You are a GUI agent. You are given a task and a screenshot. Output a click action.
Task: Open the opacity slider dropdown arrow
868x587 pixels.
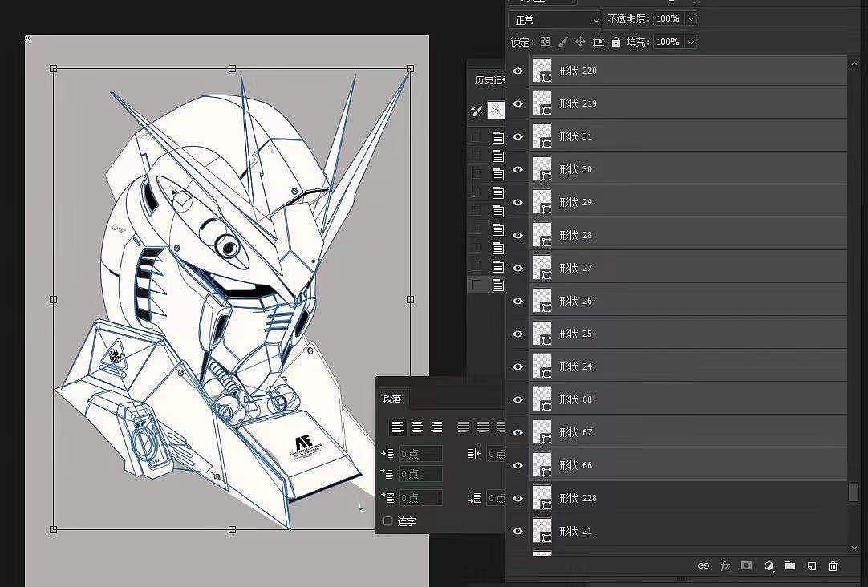[x=691, y=18]
